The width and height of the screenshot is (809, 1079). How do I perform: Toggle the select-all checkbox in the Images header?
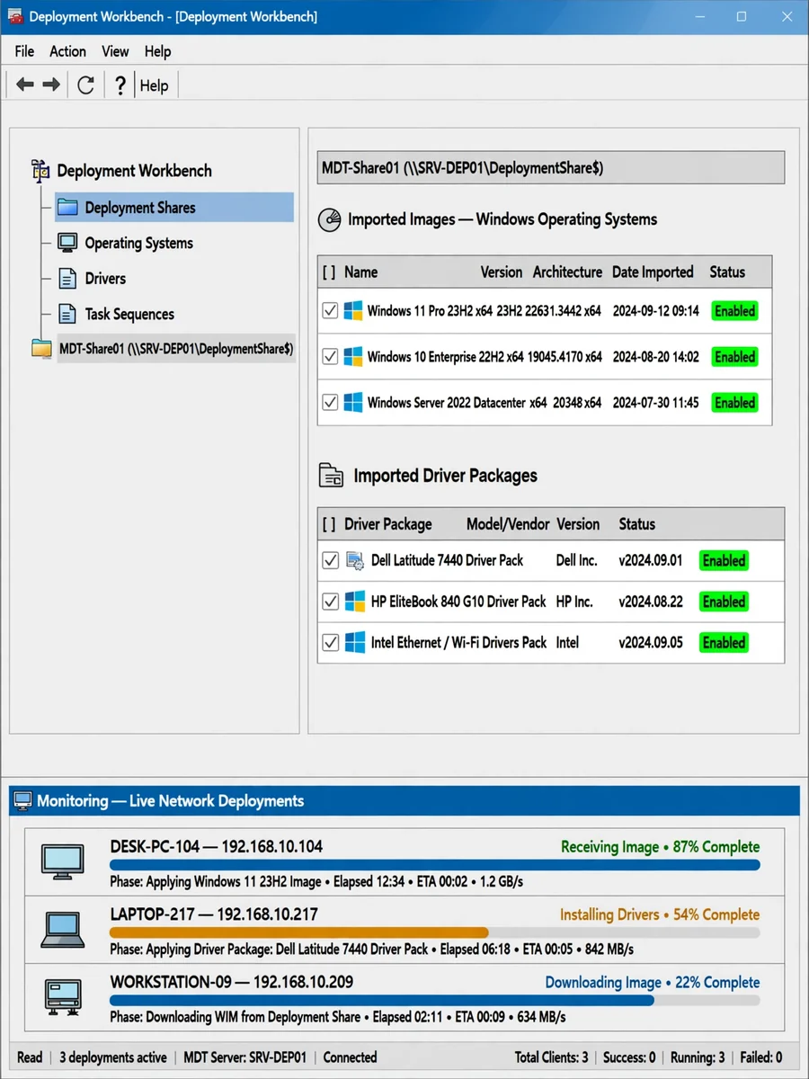329,272
